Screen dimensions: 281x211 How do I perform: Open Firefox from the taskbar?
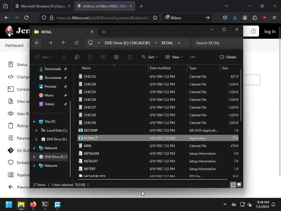pyautogui.click(x=33, y=204)
